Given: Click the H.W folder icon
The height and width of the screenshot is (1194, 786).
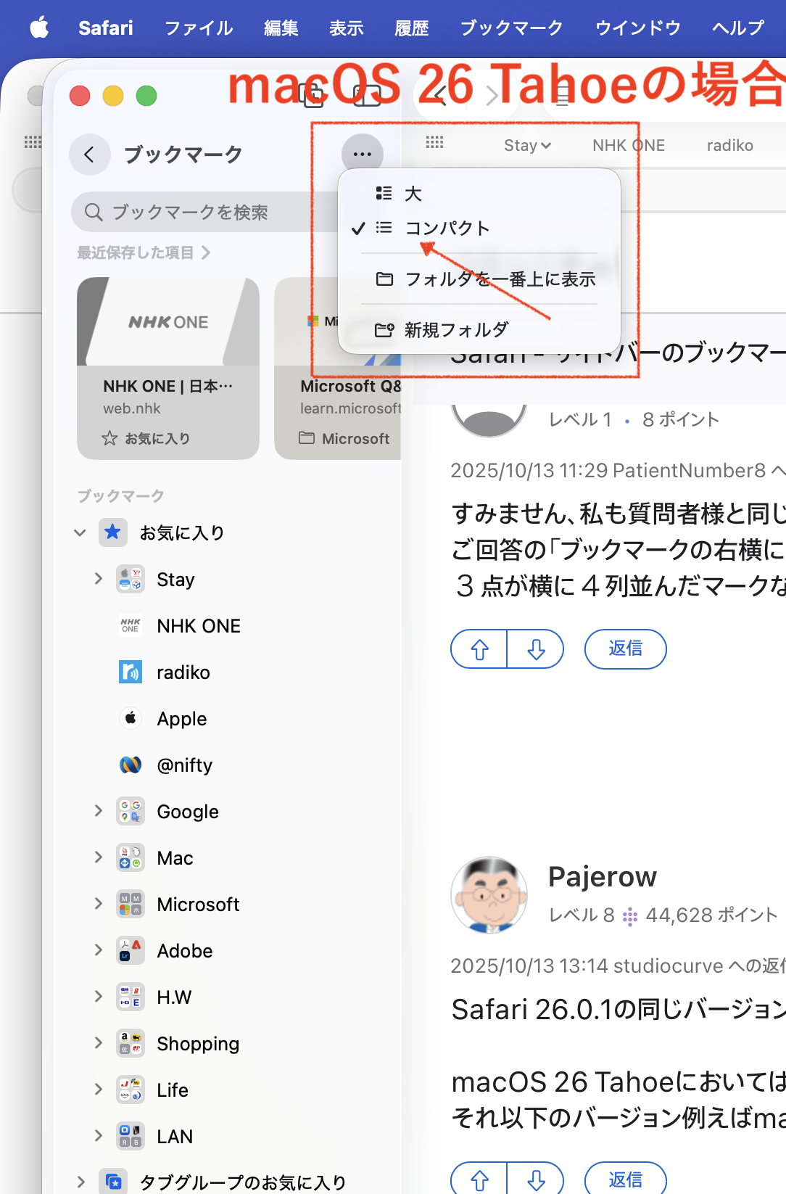Looking at the screenshot, I should tap(131, 997).
